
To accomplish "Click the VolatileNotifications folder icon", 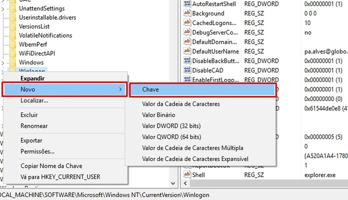I will (x=13, y=35).
